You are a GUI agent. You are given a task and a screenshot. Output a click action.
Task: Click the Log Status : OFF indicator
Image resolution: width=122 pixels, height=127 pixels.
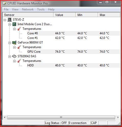pyautogui.click(x=56, y=123)
